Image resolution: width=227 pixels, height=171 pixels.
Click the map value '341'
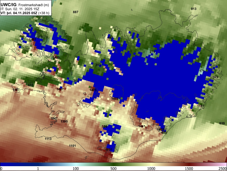[x=76, y=80]
